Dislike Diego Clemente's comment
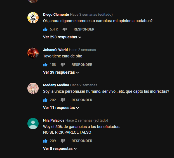 (x=65, y=29)
